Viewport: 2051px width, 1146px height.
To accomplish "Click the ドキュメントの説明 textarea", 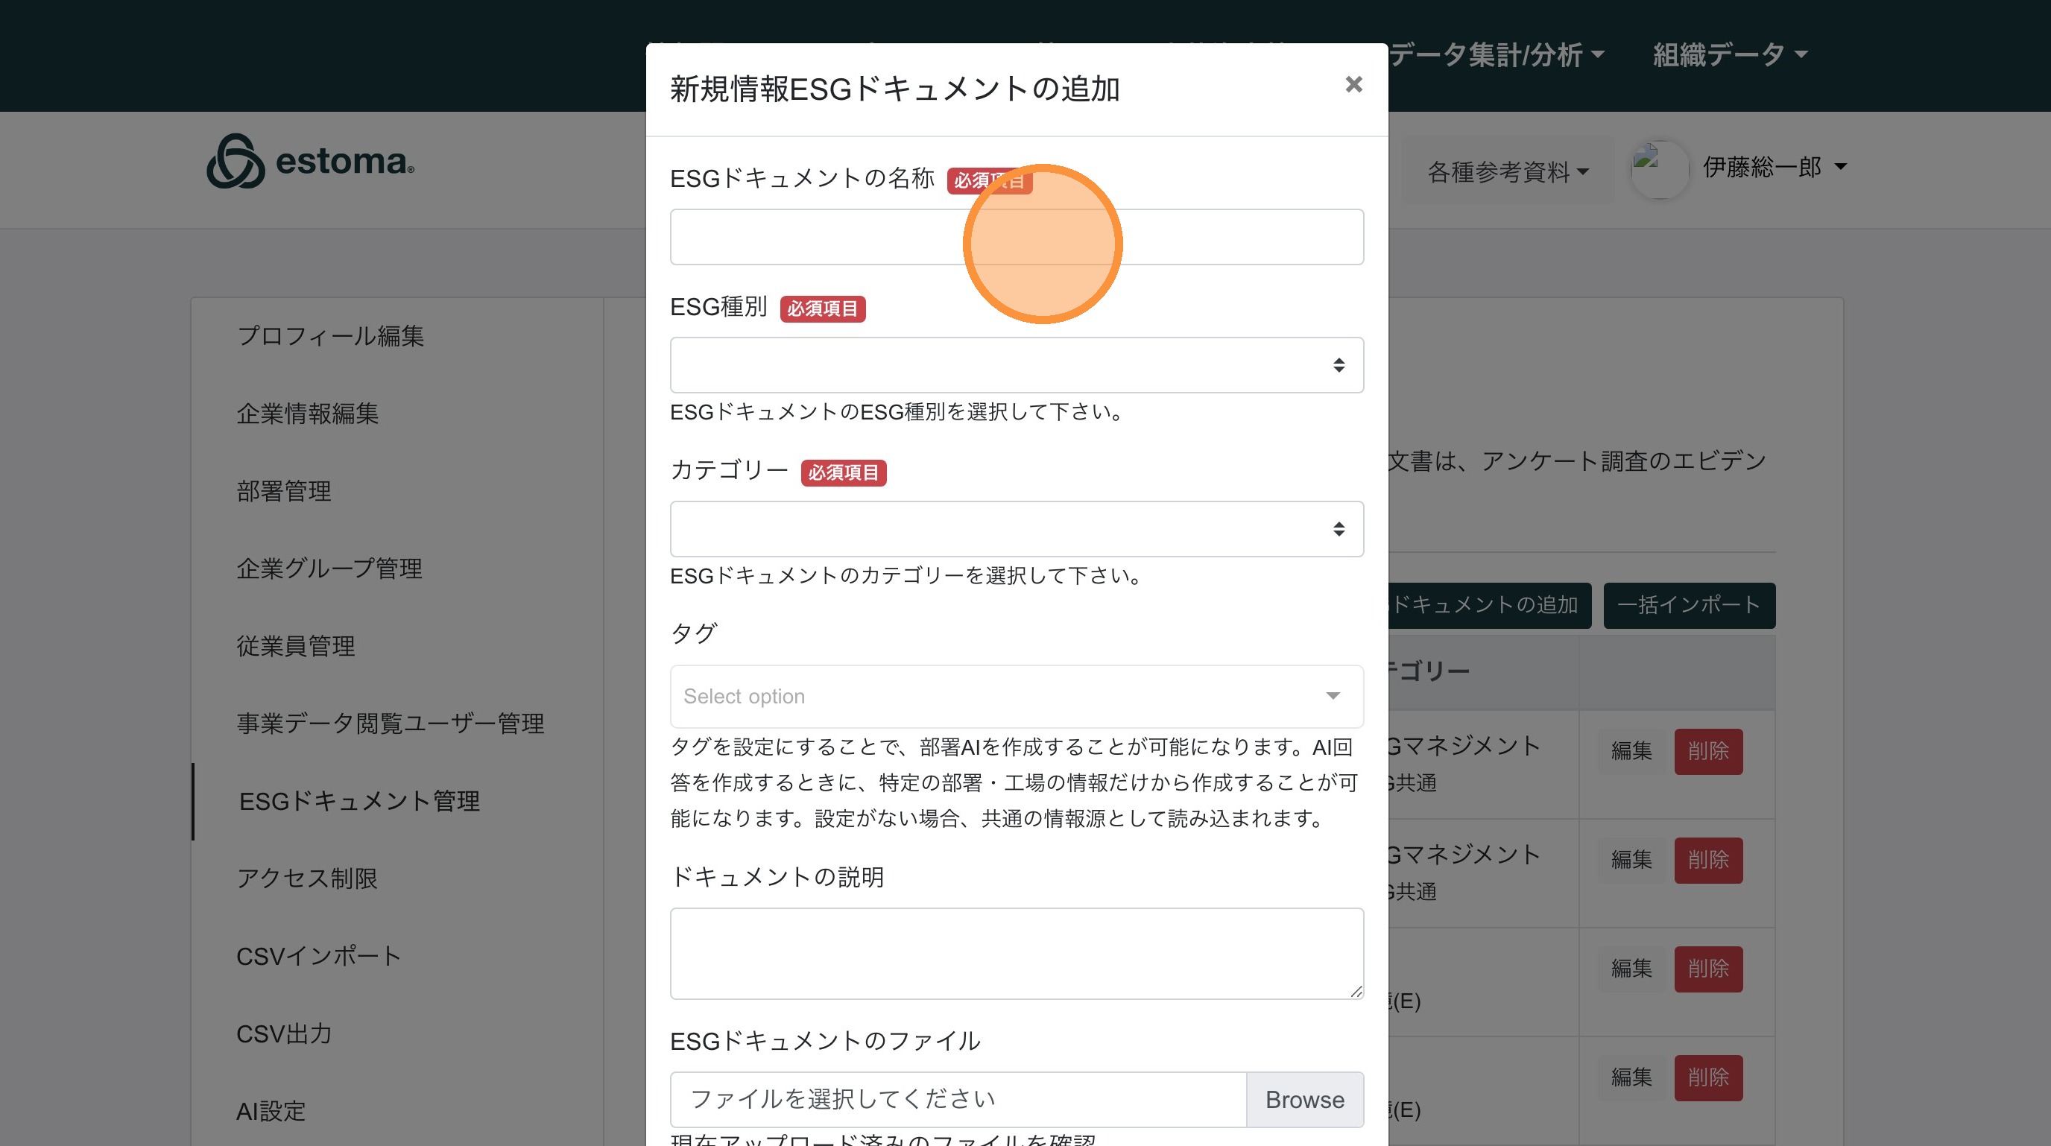I will pos(1016,952).
